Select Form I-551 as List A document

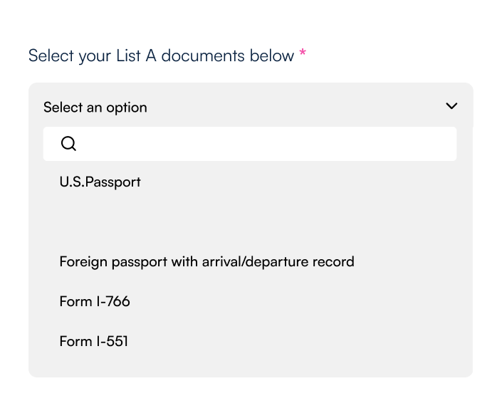(x=94, y=341)
